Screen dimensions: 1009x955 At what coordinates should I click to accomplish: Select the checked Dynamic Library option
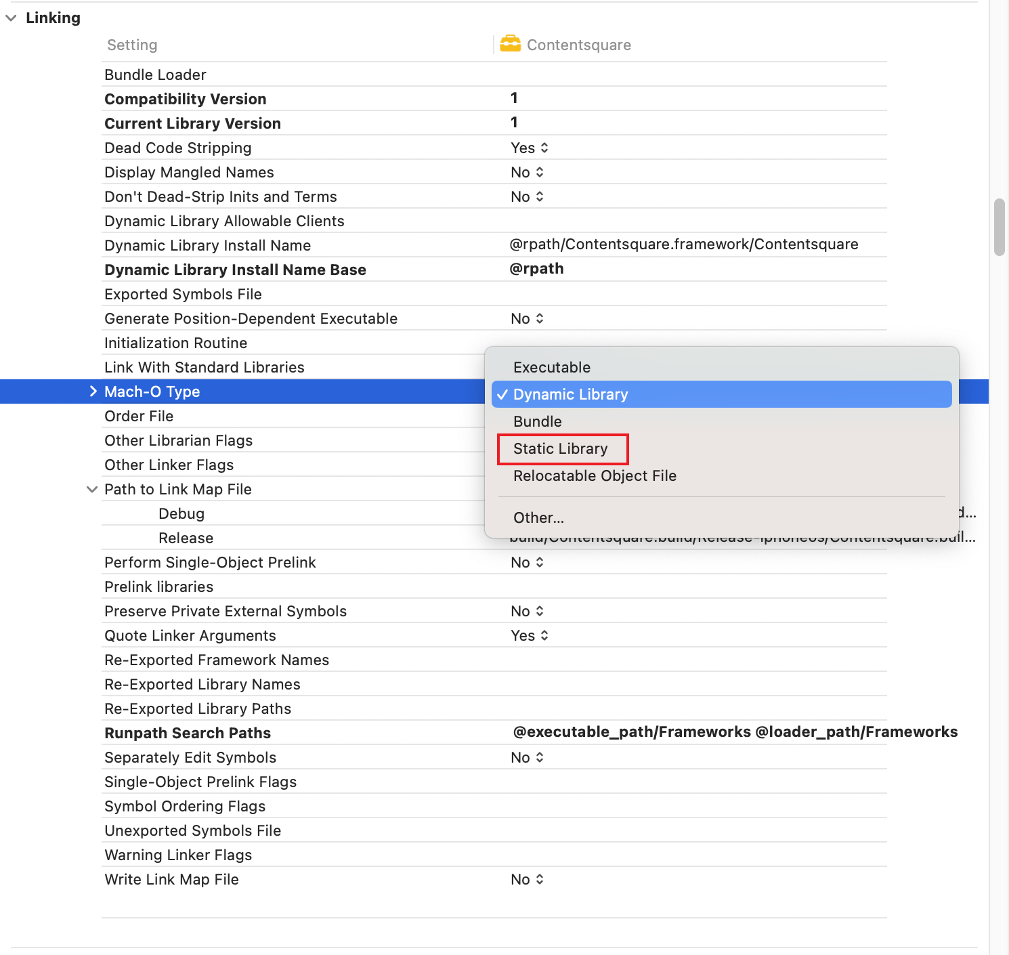pos(570,394)
